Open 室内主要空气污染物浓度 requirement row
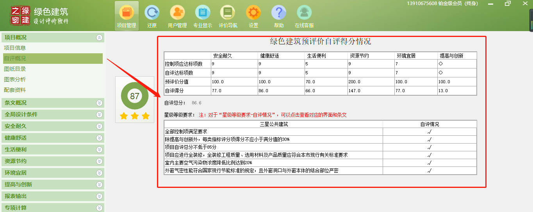 pos(273,163)
